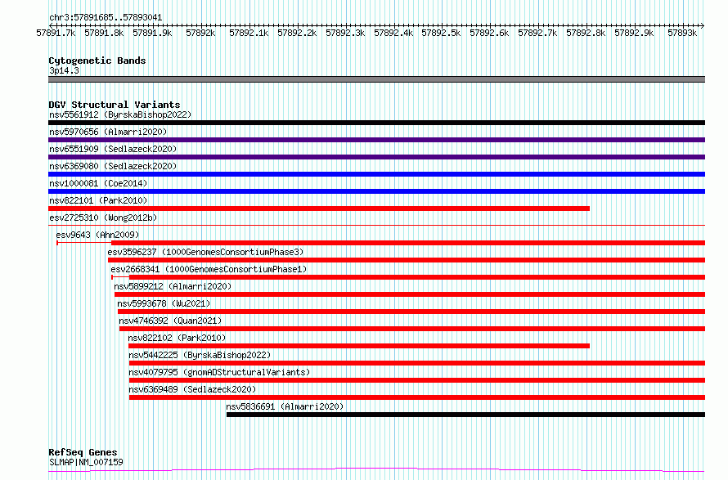Click the red bar under nsv5993678
728x480 pixels.
click(x=411, y=312)
